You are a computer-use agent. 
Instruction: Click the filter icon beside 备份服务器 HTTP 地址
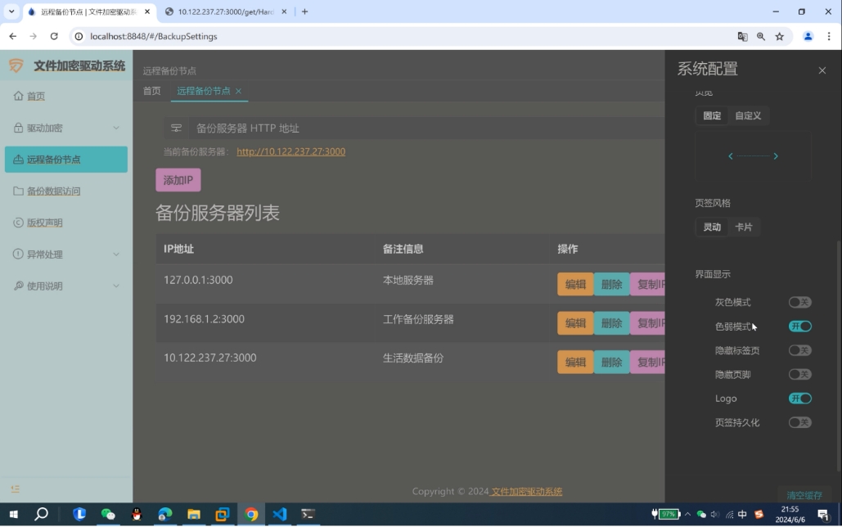(x=176, y=128)
